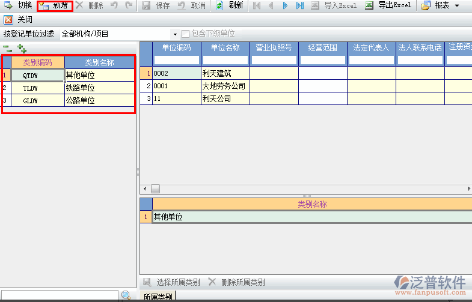Open the 全部机构/项目 filter dropdown
The height and width of the screenshot is (302, 472).
point(175,34)
